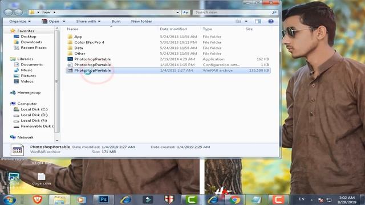Click the Open button in toolbar
365x205 pixels.
coord(51,22)
